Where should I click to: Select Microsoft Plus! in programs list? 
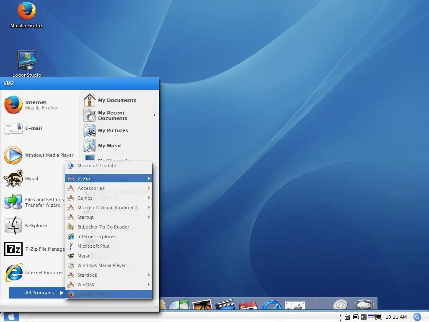(109, 246)
